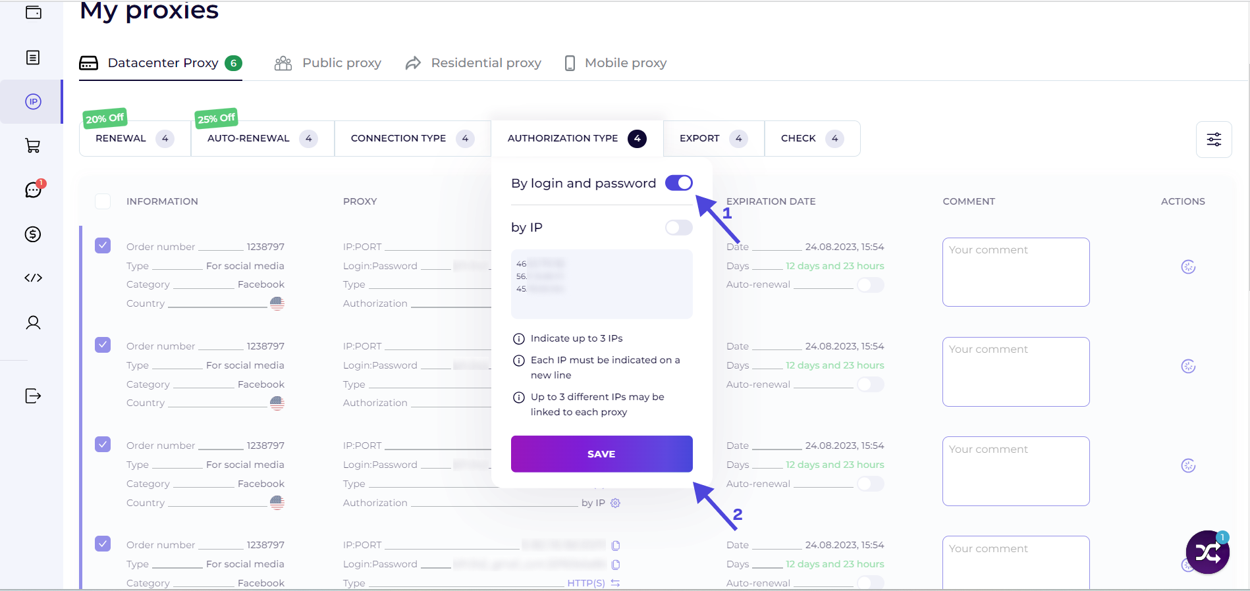Open the dollar balance sidebar icon
1250x591 pixels.
[33, 234]
